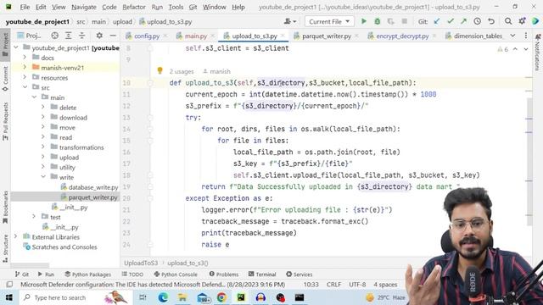Collapse the src folder
The image size is (543, 305).
(x=25, y=87)
